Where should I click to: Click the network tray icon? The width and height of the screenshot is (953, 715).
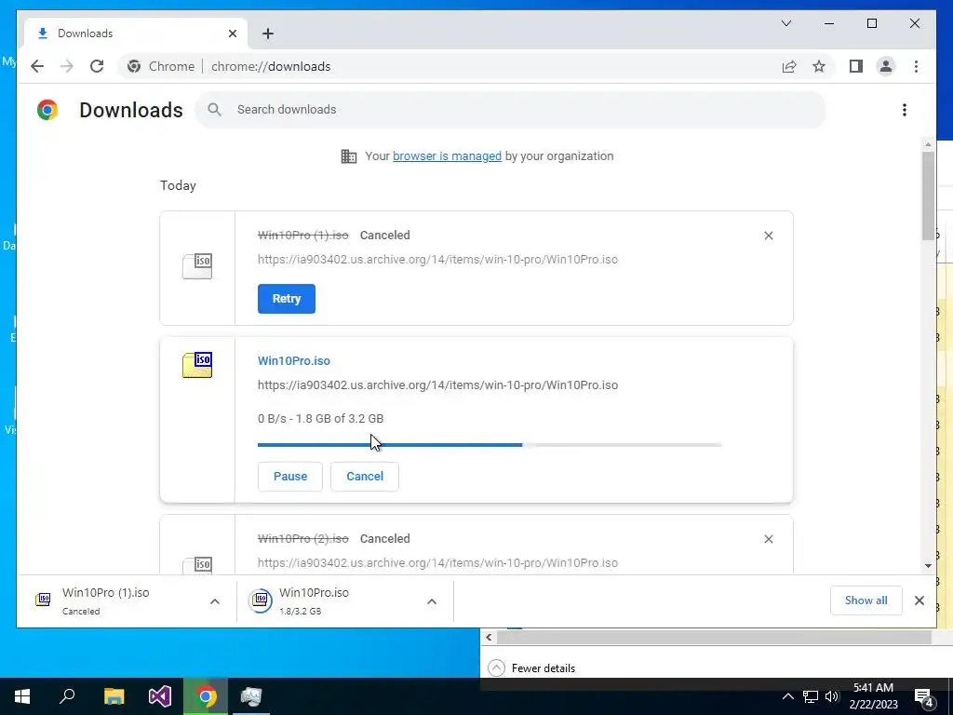pyautogui.click(x=811, y=696)
